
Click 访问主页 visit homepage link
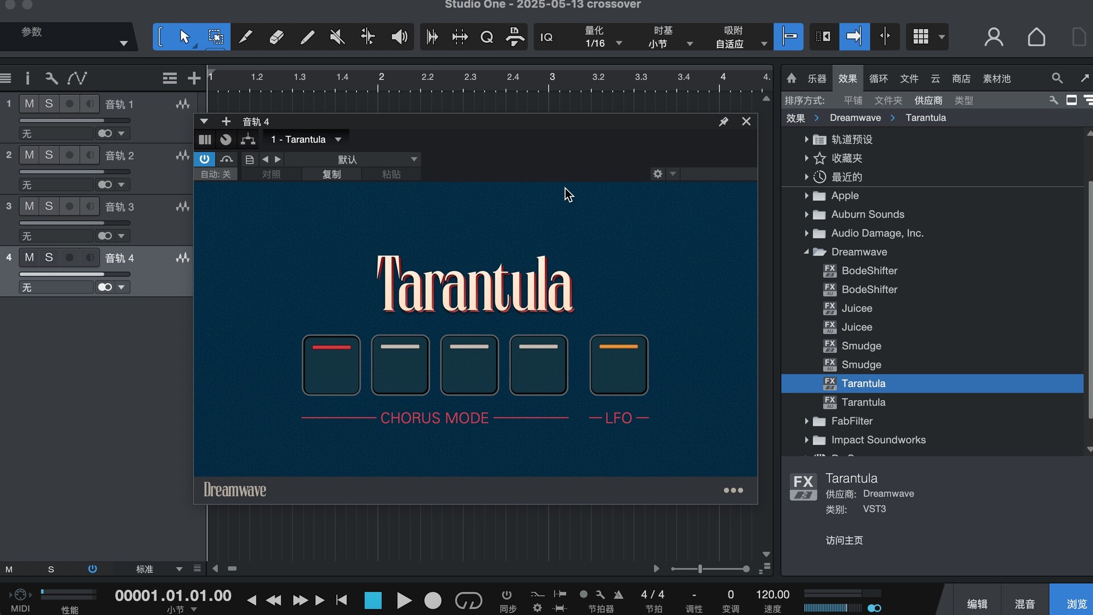point(844,540)
